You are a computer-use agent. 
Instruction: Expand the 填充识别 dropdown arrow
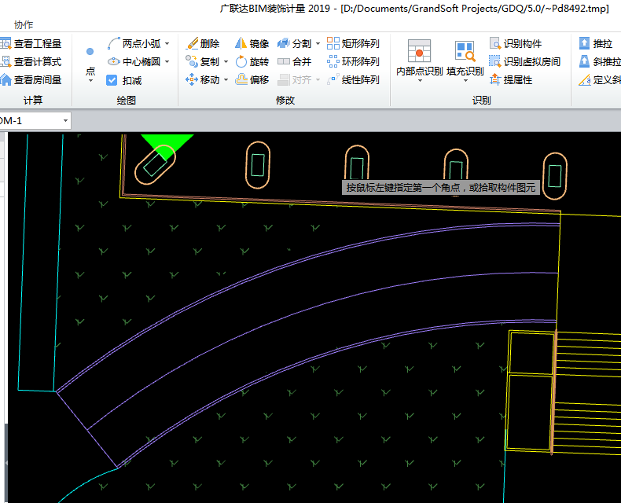(x=465, y=81)
